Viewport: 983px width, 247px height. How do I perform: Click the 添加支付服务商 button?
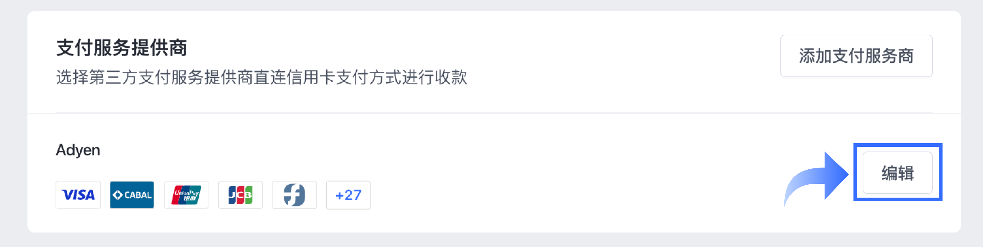pyautogui.click(x=856, y=56)
